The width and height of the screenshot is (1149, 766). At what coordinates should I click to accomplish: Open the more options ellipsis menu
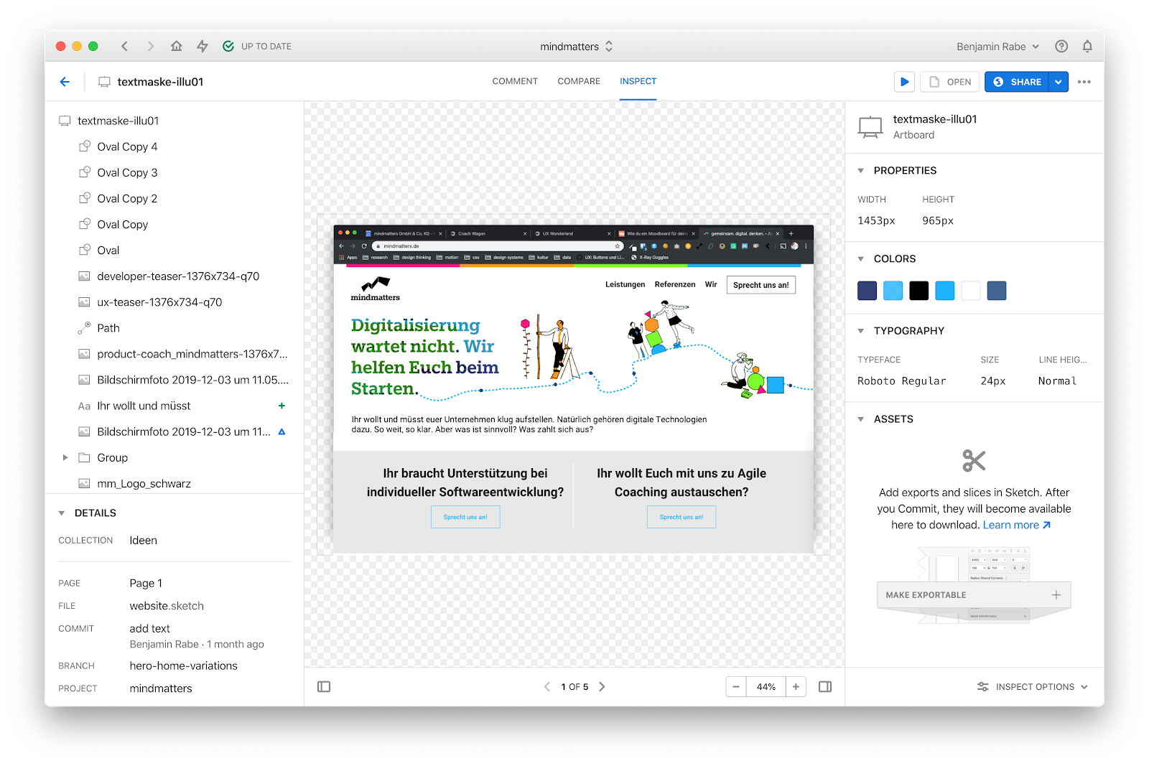[x=1084, y=82]
